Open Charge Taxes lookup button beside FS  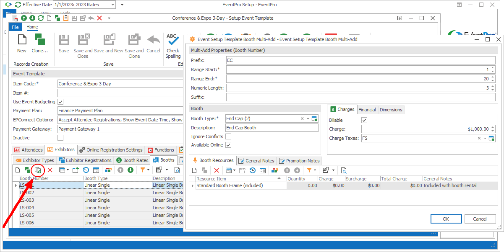(492, 138)
